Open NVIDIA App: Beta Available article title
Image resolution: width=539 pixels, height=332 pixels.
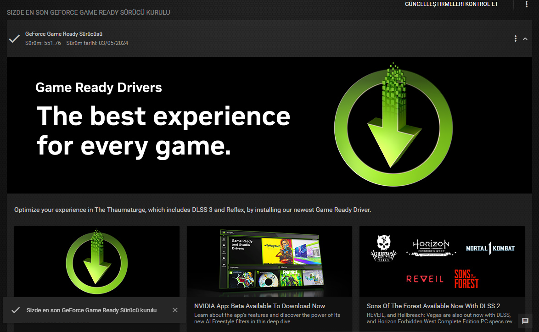point(259,306)
